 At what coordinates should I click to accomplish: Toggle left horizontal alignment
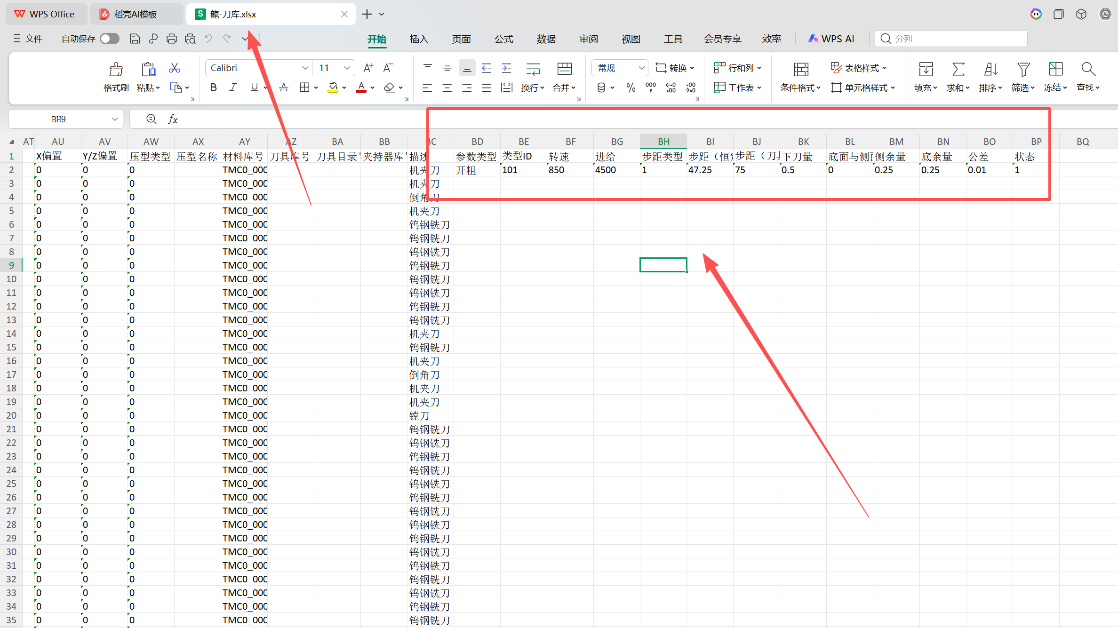coord(427,87)
